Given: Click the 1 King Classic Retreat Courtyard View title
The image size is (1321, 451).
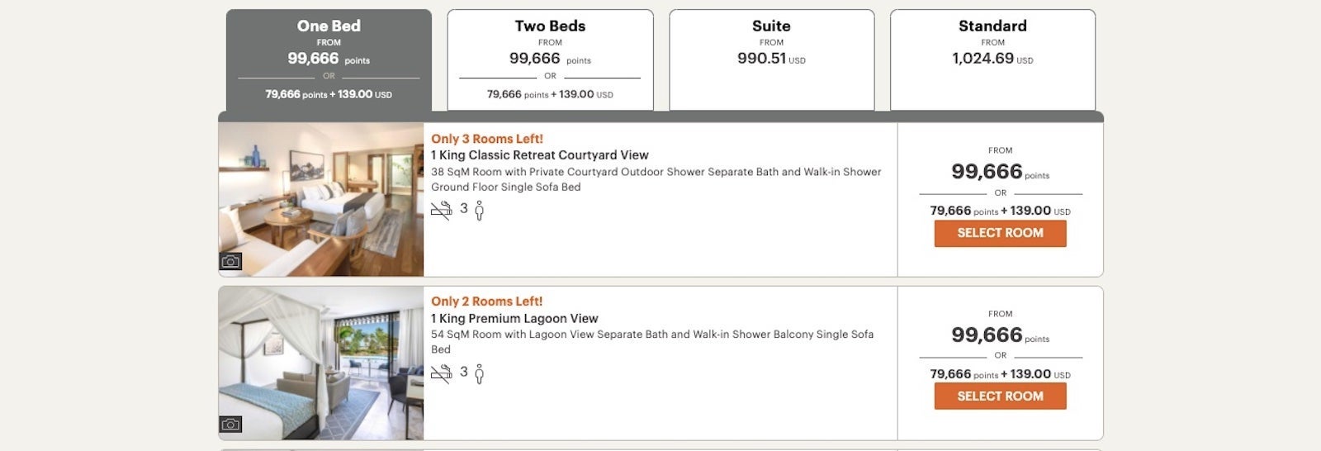Looking at the screenshot, I should pos(539,155).
